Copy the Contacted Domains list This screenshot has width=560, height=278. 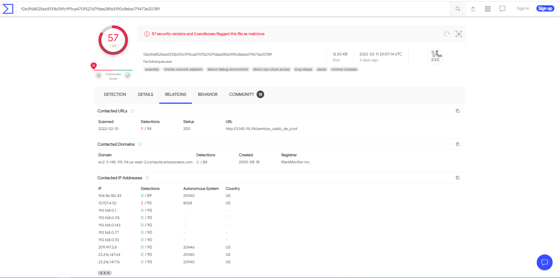coord(457,144)
